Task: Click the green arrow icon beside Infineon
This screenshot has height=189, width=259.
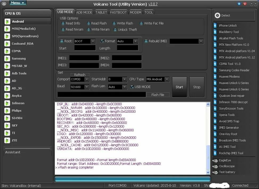Action: pos(7,103)
